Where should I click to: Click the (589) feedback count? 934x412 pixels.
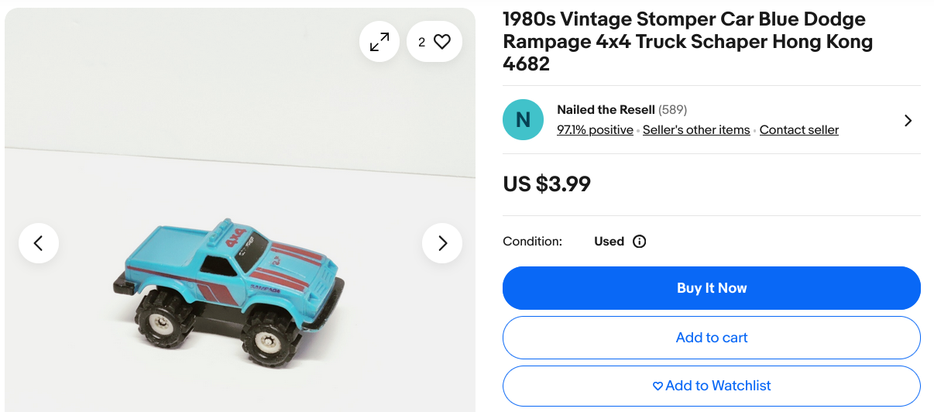pos(673,110)
